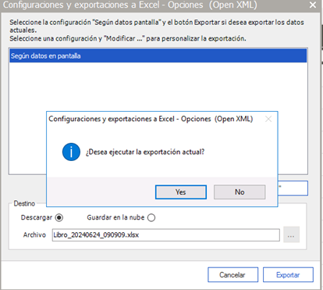Click the instruction text about Modificar
Viewport: 323px width, 290px height.
128,38
